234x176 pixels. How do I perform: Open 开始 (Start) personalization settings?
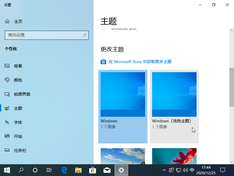pos(18,136)
